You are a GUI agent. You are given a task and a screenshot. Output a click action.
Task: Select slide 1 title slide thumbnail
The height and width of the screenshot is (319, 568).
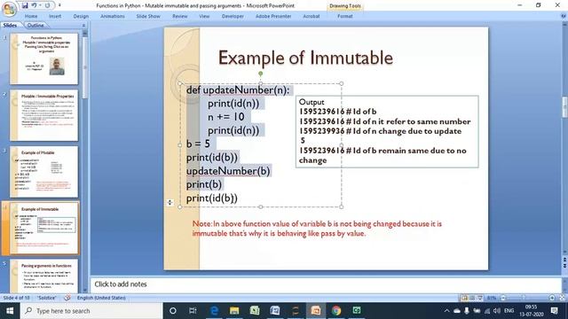[43, 58]
